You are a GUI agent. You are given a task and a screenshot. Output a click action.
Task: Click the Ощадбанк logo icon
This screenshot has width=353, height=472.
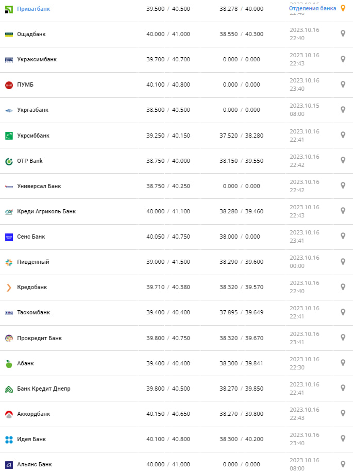9,34
